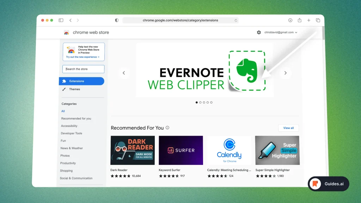This screenshot has width=361, height=203.
Task: Open the downloads icon in toolbar
Action: click(290, 20)
